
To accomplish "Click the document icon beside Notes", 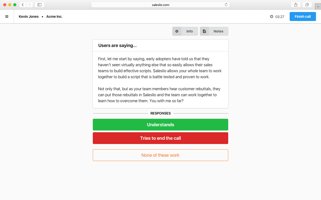I will point(204,31).
